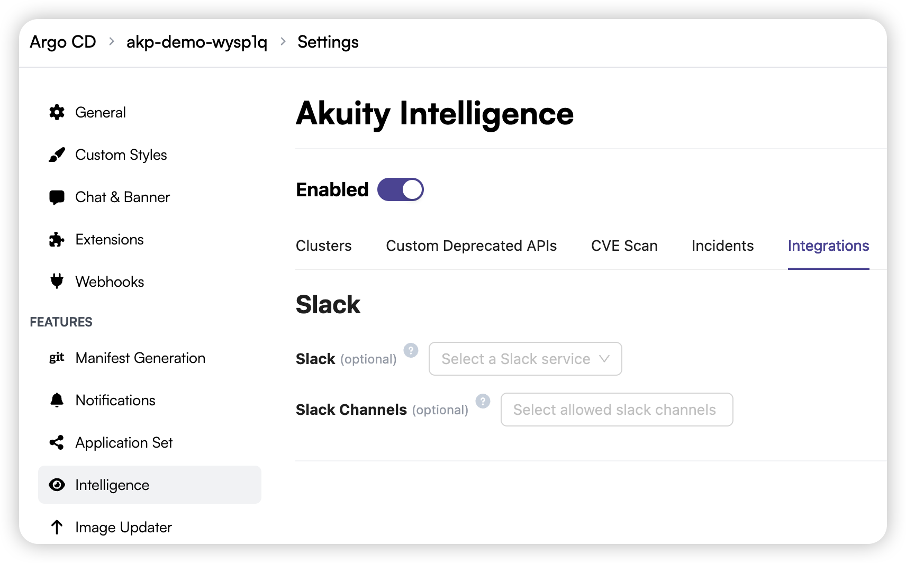The image size is (906, 563).
Task: Click the Chat & Banner speech bubble icon
Action: (57, 197)
